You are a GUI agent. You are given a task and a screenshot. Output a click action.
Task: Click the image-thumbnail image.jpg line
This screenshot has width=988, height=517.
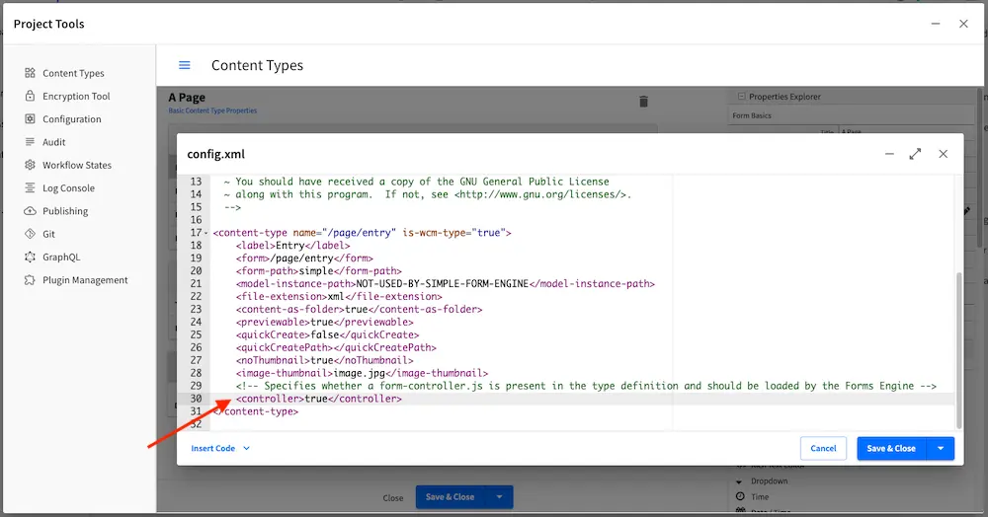coord(362,374)
